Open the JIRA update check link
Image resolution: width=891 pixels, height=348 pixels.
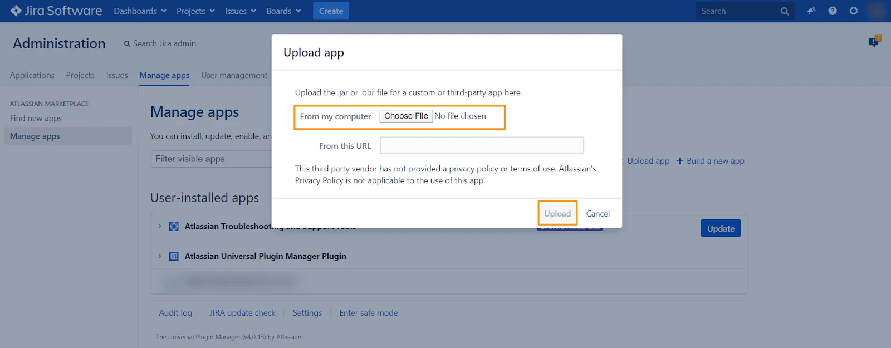click(x=242, y=313)
